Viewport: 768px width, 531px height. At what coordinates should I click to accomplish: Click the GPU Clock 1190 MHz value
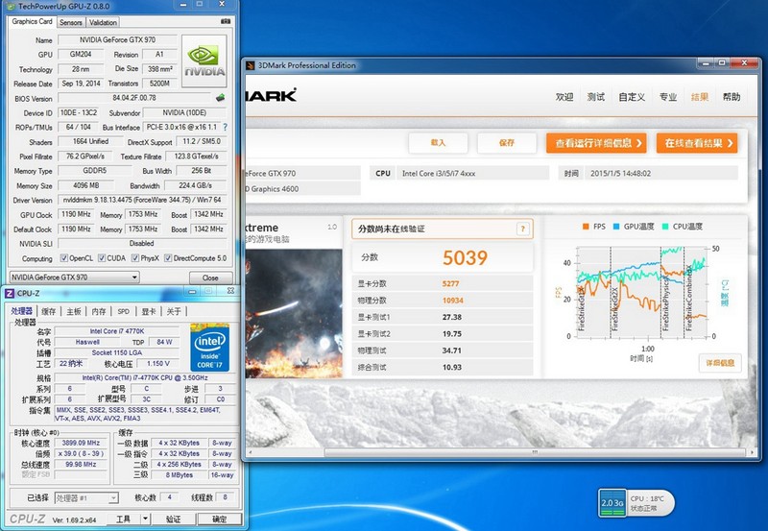click(76, 214)
